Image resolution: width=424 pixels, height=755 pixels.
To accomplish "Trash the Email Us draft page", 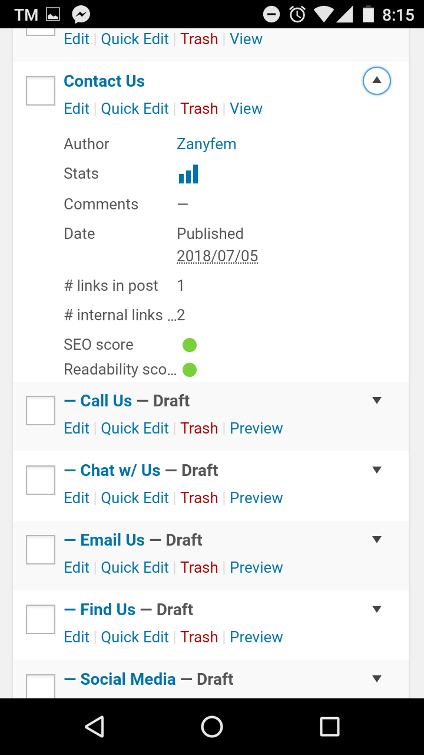I will point(199,568).
